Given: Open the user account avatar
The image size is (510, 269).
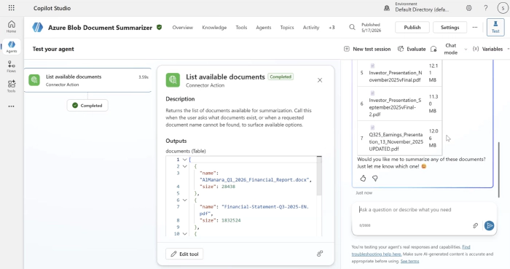Looking at the screenshot, I should tap(503, 8).
